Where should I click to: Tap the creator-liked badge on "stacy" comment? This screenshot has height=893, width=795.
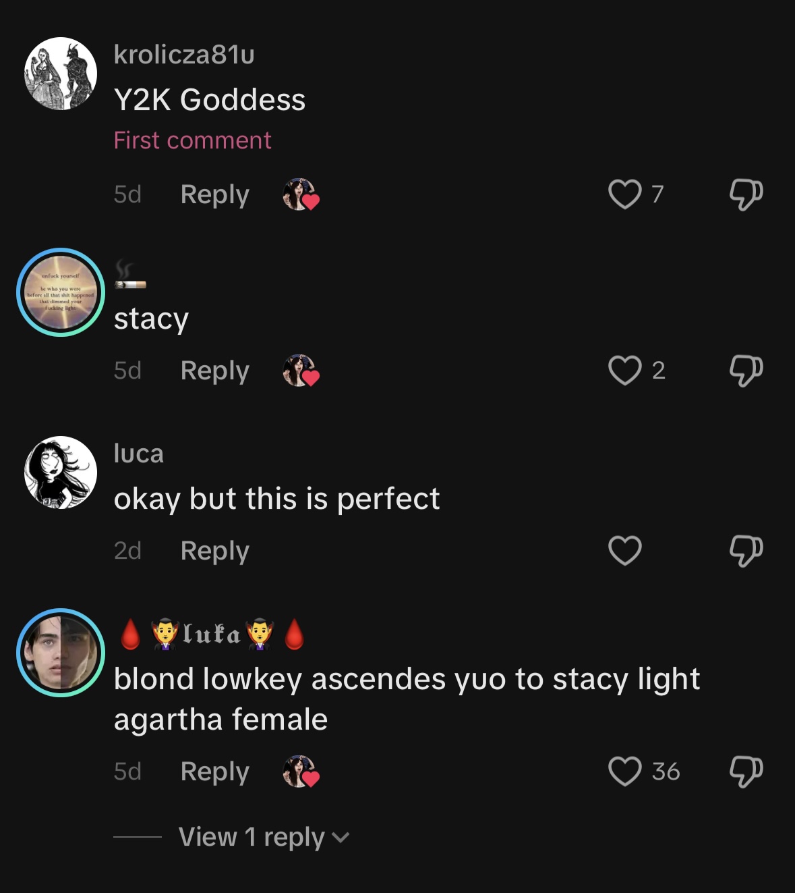[301, 371]
